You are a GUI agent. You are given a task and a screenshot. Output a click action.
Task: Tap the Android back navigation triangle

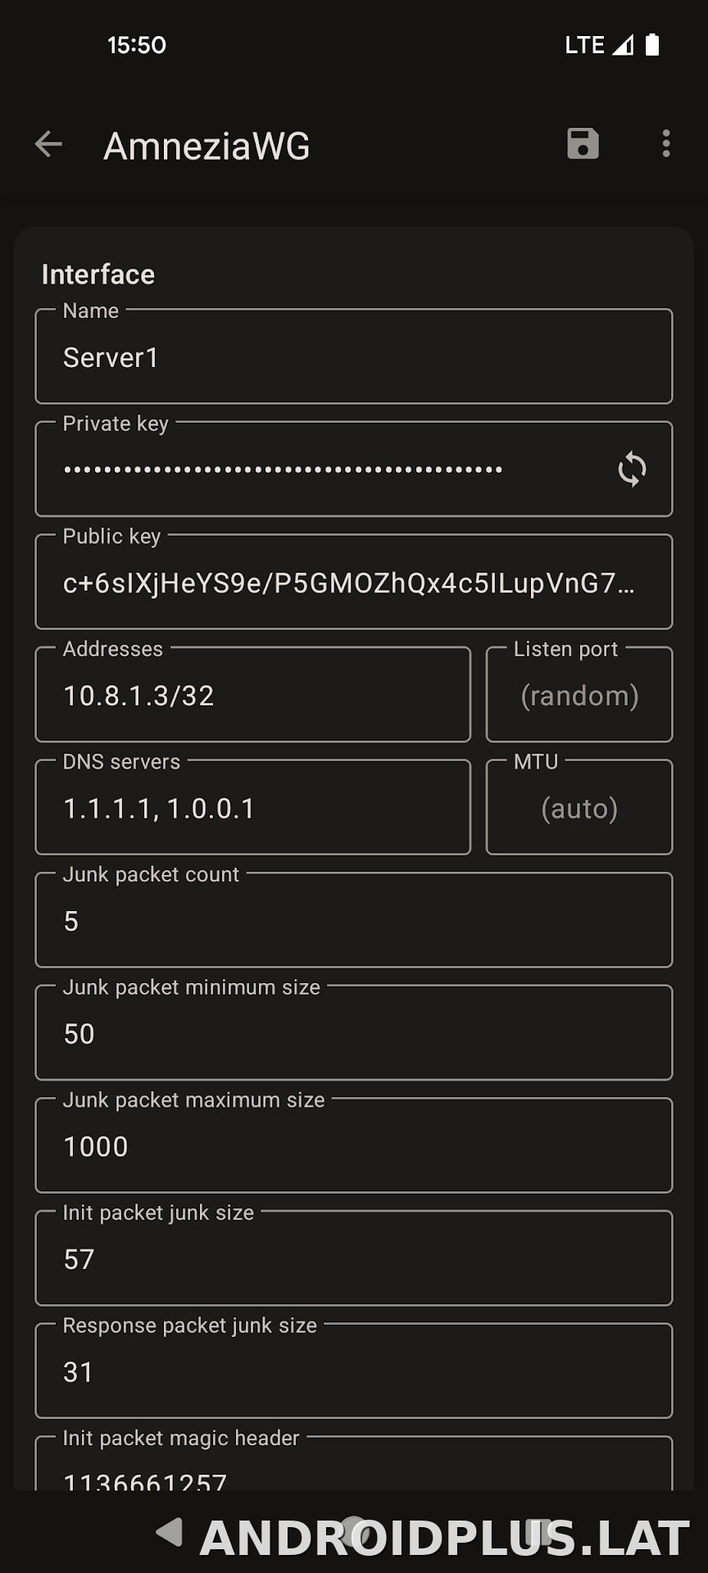tap(170, 1531)
